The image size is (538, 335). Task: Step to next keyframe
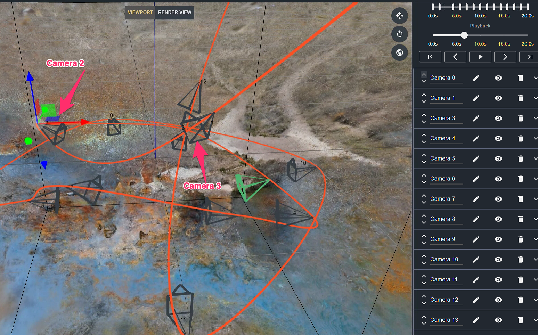coord(505,57)
